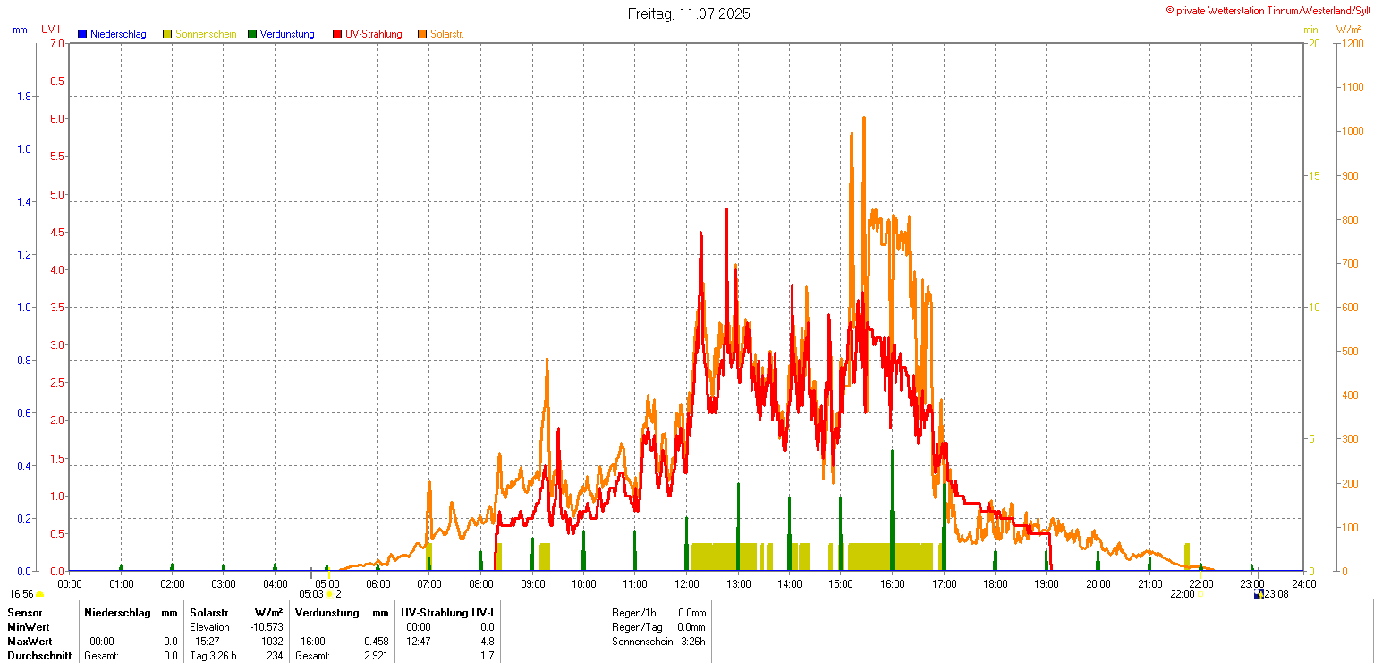Select the Sensor header in the table
Screen dimensions: 1374x663
pos(25,613)
